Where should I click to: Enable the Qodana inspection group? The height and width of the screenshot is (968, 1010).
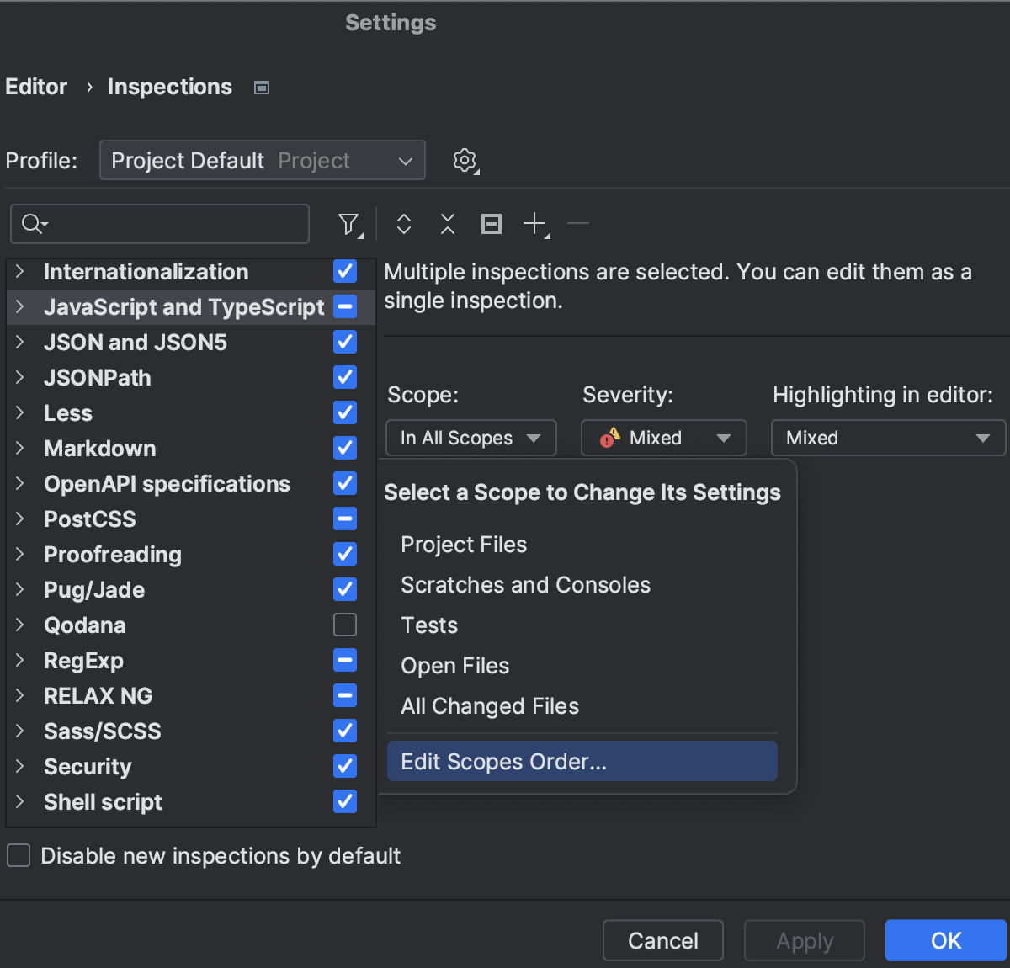coord(344,625)
